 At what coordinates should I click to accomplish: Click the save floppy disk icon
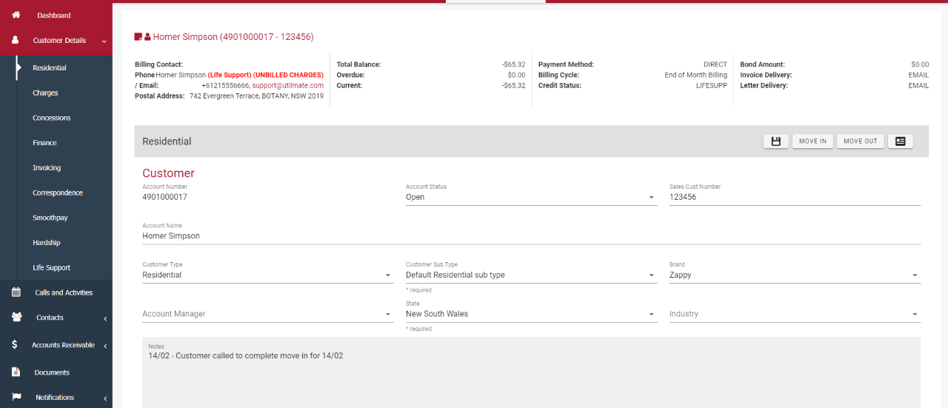pyautogui.click(x=775, y=141)
